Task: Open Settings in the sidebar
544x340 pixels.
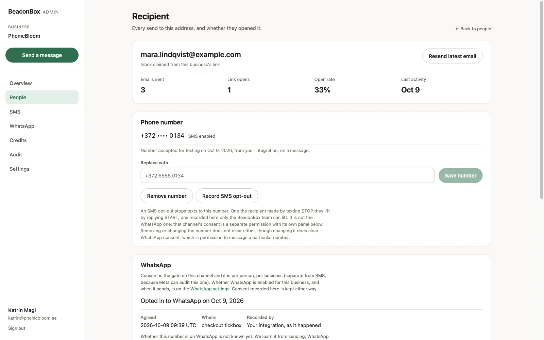Action: (42, 169)
